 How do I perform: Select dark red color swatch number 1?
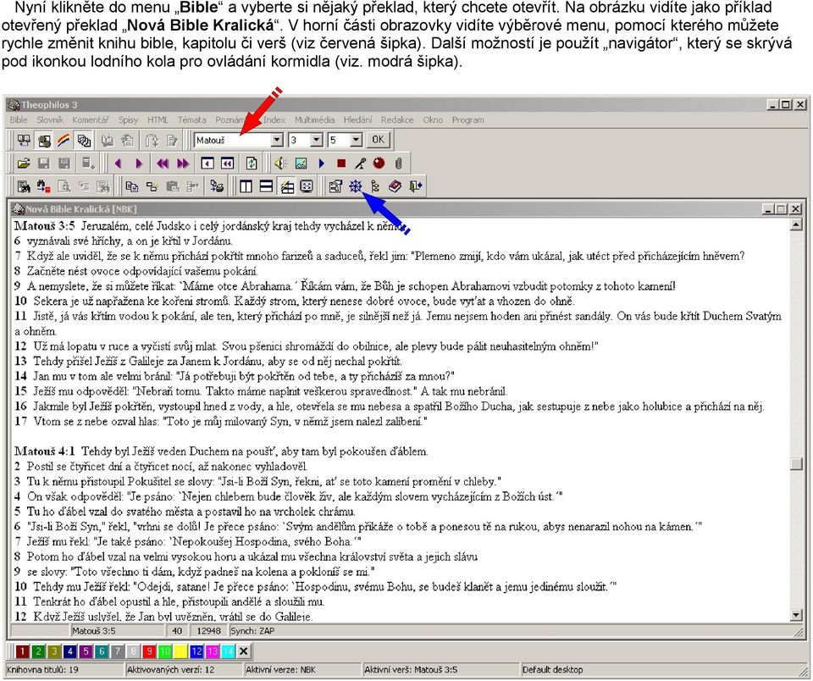[x=22, y=651]
